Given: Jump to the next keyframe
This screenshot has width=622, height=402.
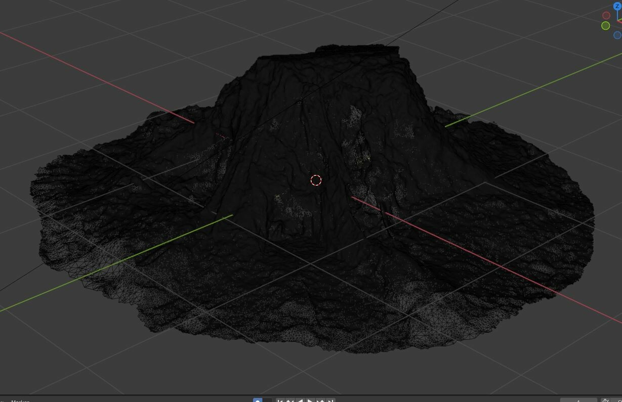Looking at the screenshot, I should coord(321,400).
